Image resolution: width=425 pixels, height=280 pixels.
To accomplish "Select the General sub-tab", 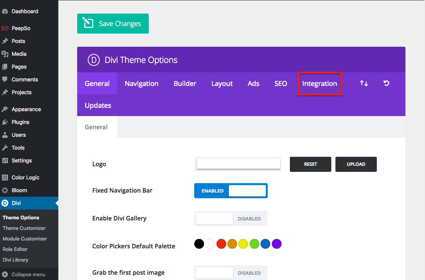I will point(96,127).
